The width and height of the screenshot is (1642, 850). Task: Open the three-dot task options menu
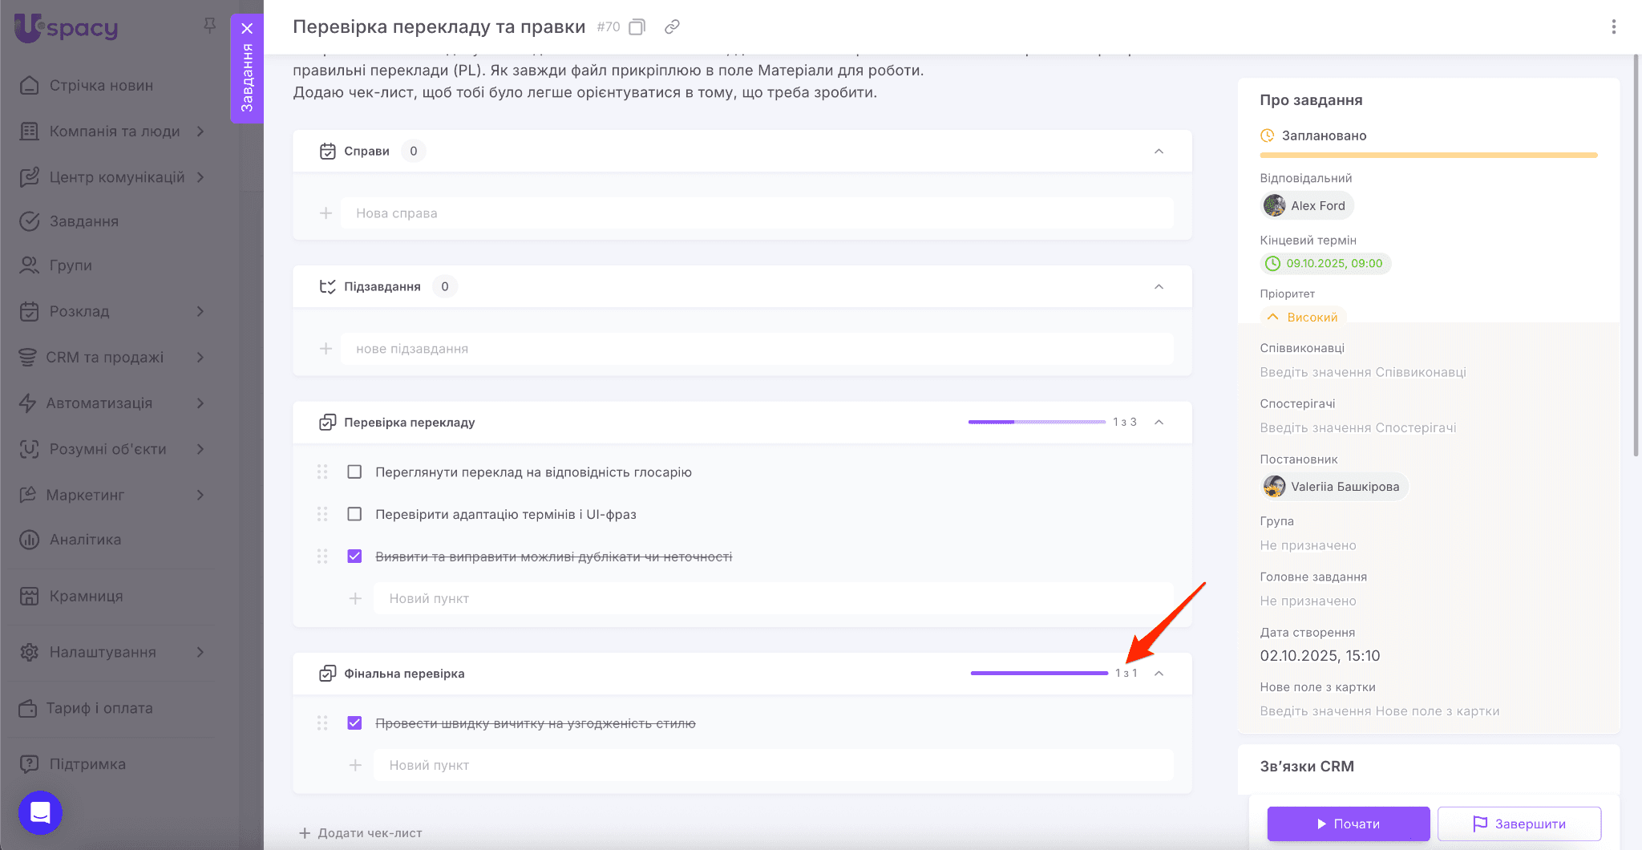(1613, 27)
